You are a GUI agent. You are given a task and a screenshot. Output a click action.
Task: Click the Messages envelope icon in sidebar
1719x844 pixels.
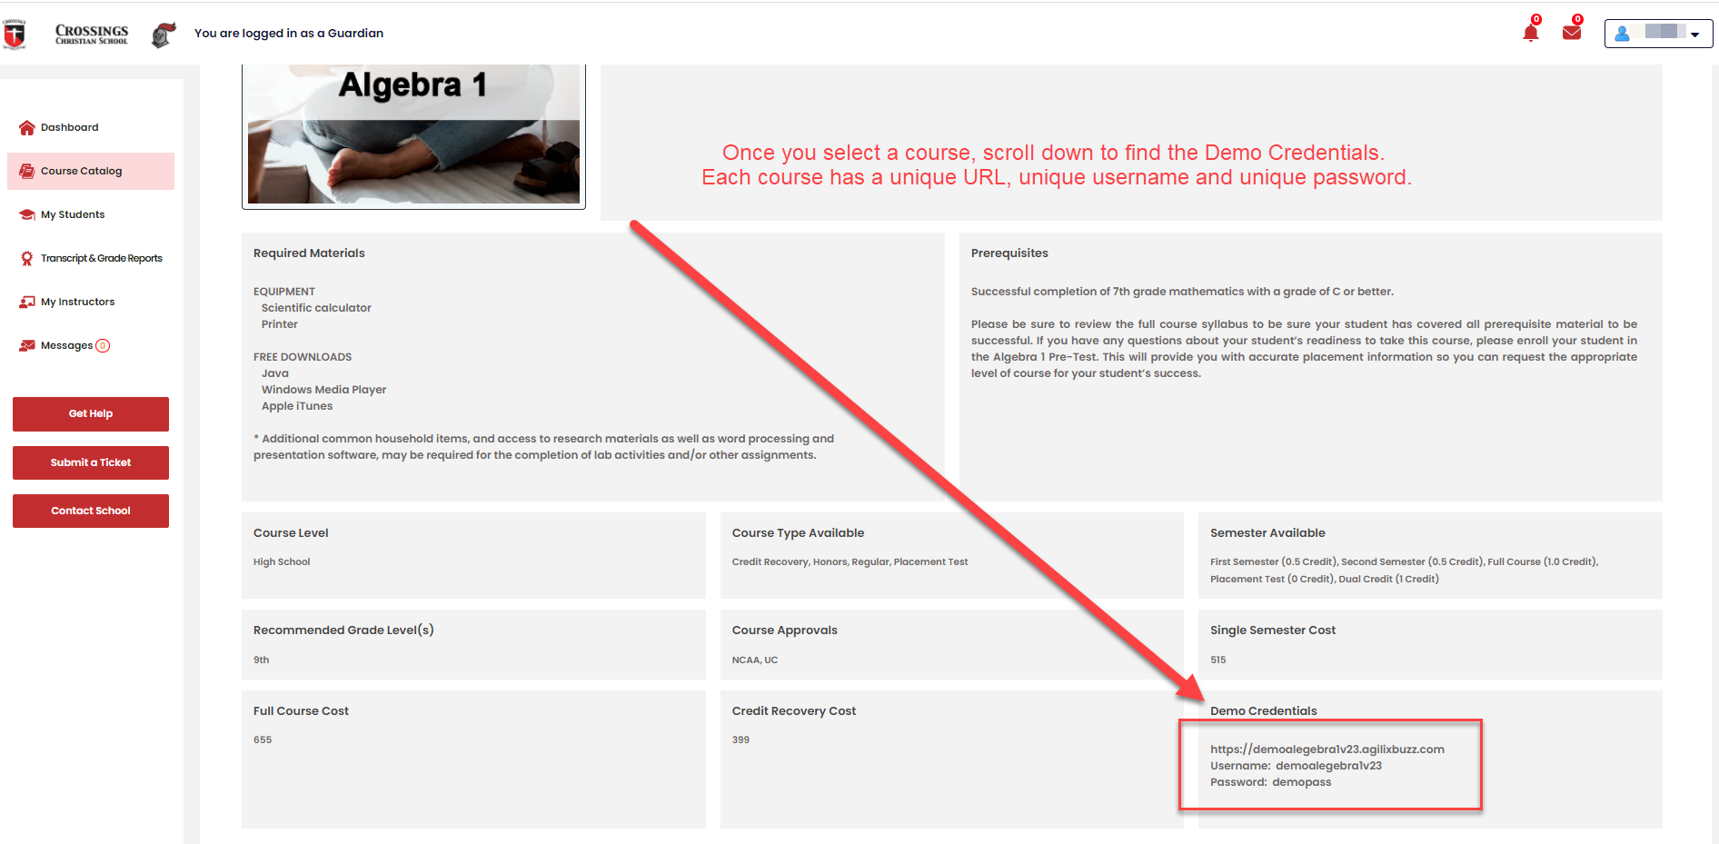click(27, 345)
